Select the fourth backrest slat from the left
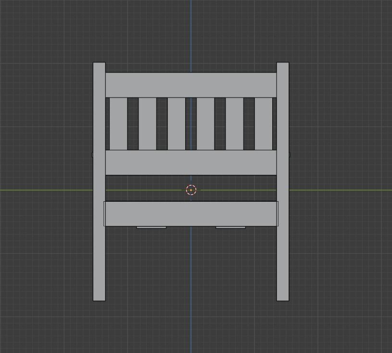Viewport: 392px width, 353px height. coord(205,124)
